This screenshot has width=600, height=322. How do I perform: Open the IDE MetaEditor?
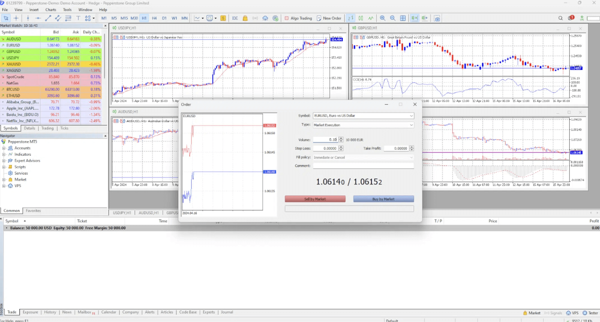(x=235, y=18)
